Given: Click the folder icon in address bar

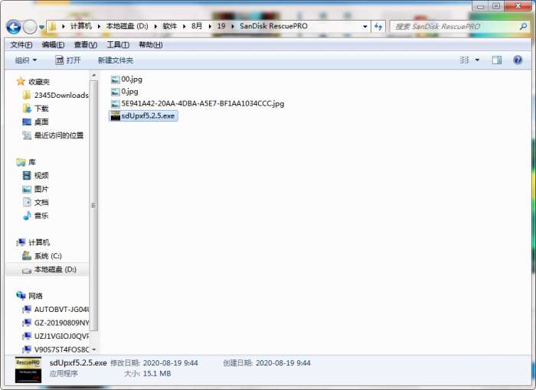Looking at the screenshot, I should click(x=52, y=26).
